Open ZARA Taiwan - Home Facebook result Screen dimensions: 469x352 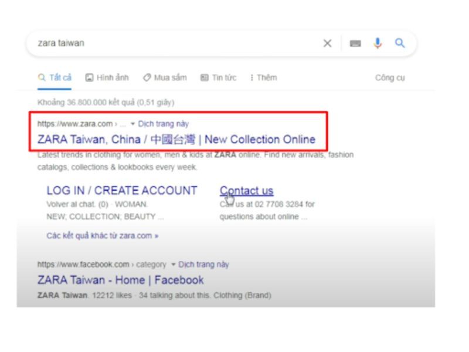(x=120, y=280)
